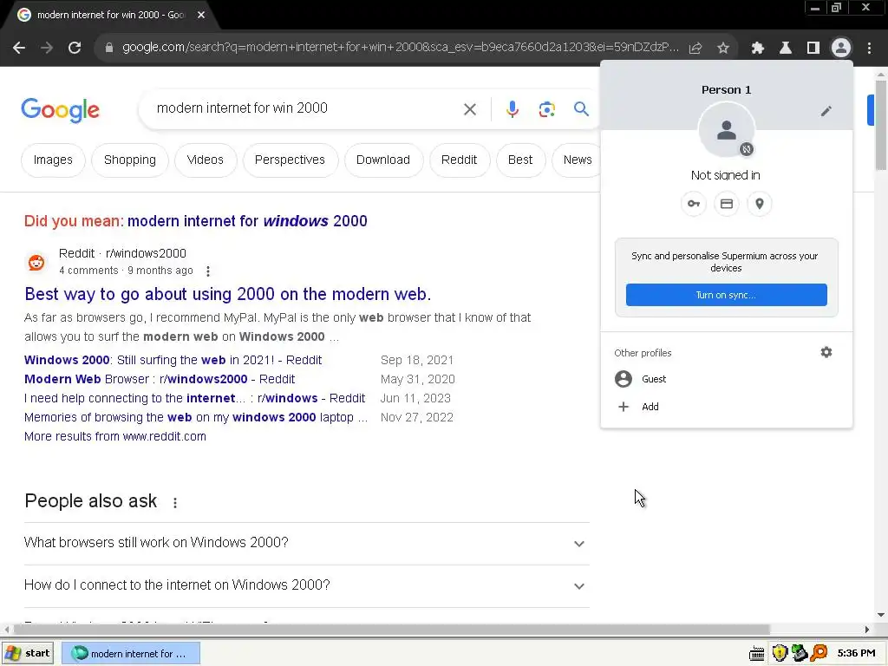
Task: Click the security shield tray icon
Action: [780, 654]
